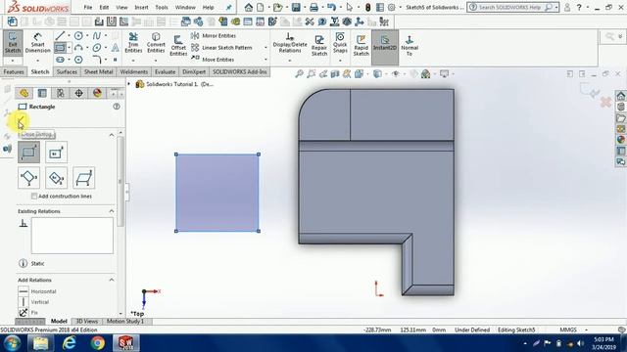Click inside Existing Relations list box
Screen dimensions: 627x352
pyautogui.click(x=72, y=236)
